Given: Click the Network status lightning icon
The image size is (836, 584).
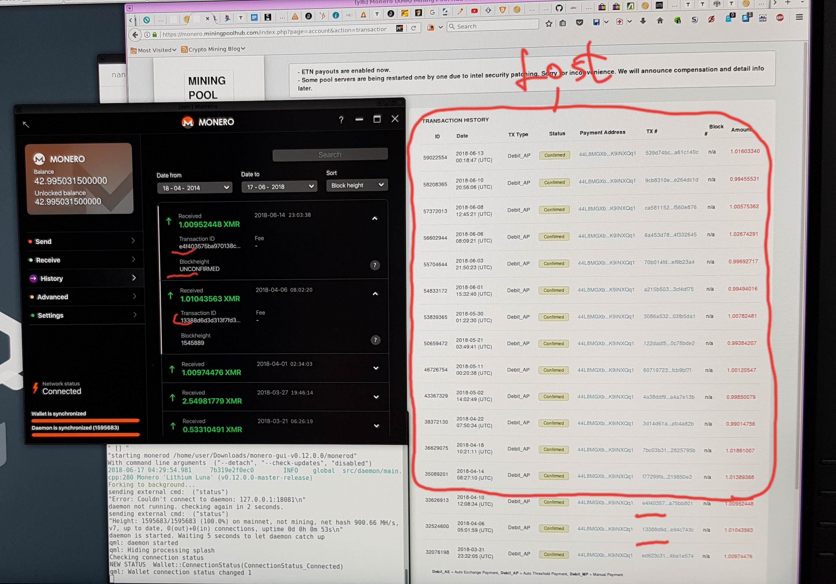Looking at the screenshot, I should coord(35,388).
